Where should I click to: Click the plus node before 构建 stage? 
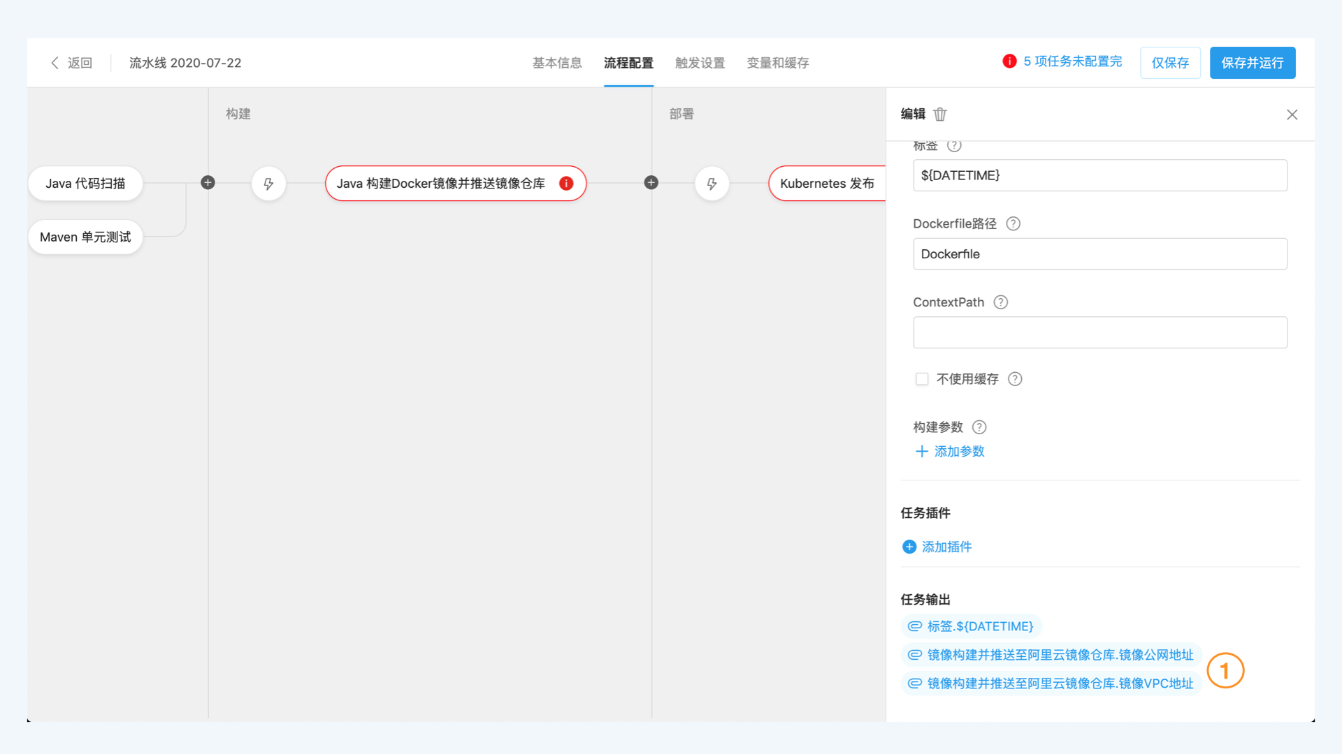click(208, 183)
